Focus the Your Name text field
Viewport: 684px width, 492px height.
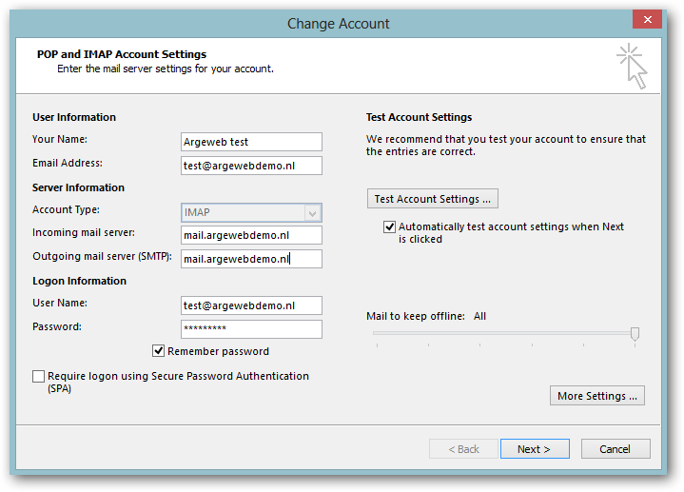click(251, 142)
